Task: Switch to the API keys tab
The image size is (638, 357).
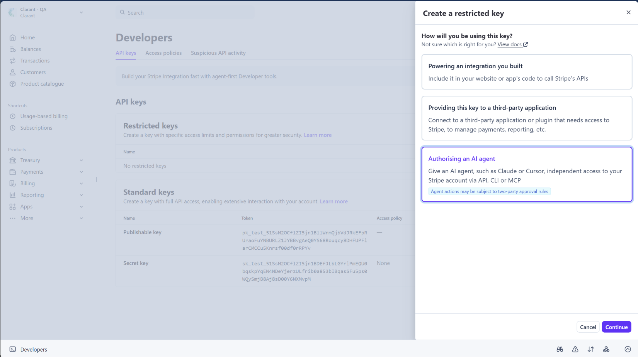Action: pyautogui.click(x=126, y=53)
